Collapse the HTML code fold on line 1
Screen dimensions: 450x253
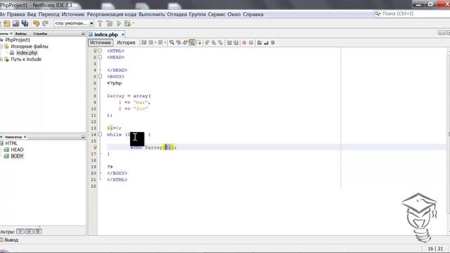[x=100, y=51]
